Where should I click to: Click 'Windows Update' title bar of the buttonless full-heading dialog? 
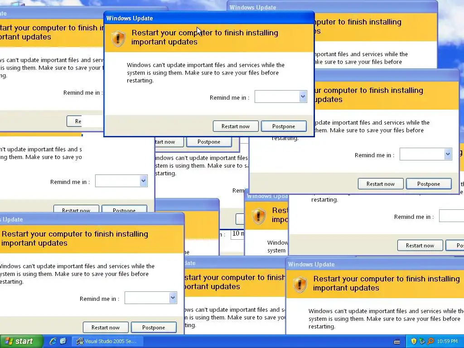375,264
